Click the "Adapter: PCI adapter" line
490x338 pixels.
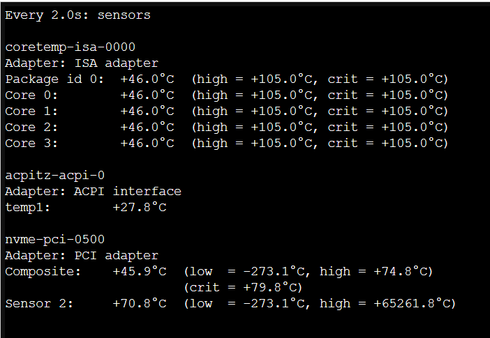pos(82,255)
